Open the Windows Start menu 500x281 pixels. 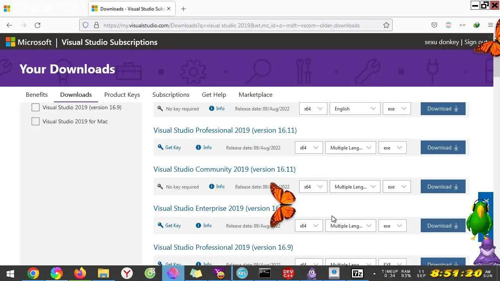10,274
